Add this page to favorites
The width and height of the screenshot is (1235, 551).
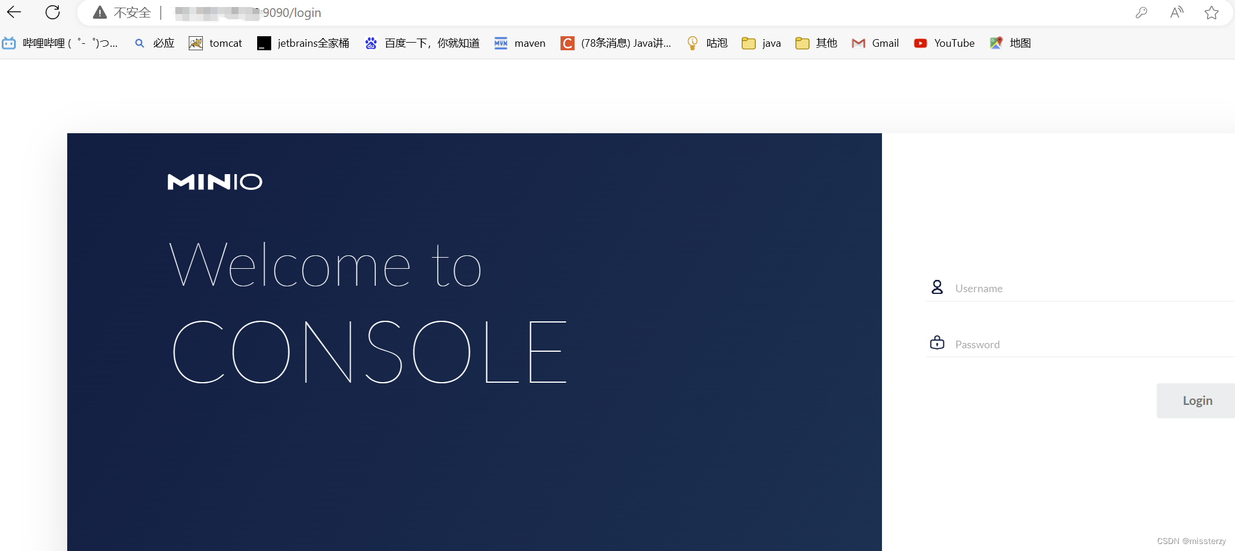coord(1211,12)
